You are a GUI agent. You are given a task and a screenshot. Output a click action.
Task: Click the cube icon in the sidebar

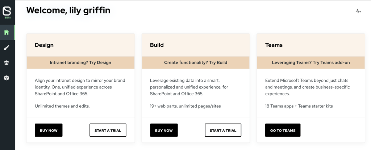tap(7, 78)
